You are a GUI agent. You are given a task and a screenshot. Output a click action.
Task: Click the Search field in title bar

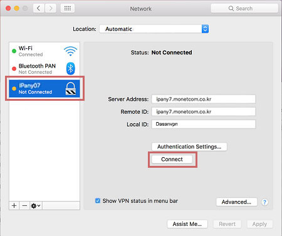click(x=244, y=8)
